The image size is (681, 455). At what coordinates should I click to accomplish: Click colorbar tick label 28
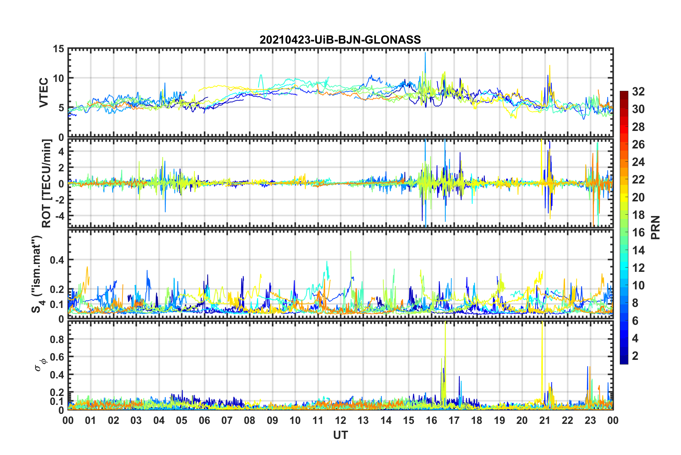click(638, 127)
